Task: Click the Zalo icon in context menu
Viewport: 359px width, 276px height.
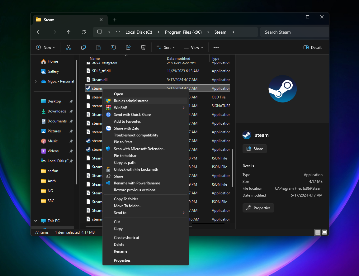Action: pos(108,128)
